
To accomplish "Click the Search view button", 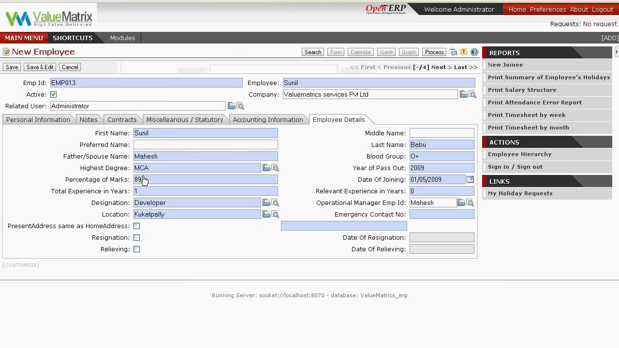I will pyautogui.click(x=313, y=52).
